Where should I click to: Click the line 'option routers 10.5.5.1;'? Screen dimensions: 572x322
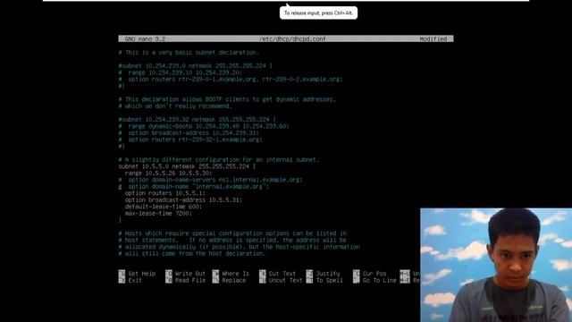click(164, 193)
